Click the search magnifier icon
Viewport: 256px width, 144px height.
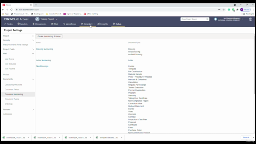[207, 19]
